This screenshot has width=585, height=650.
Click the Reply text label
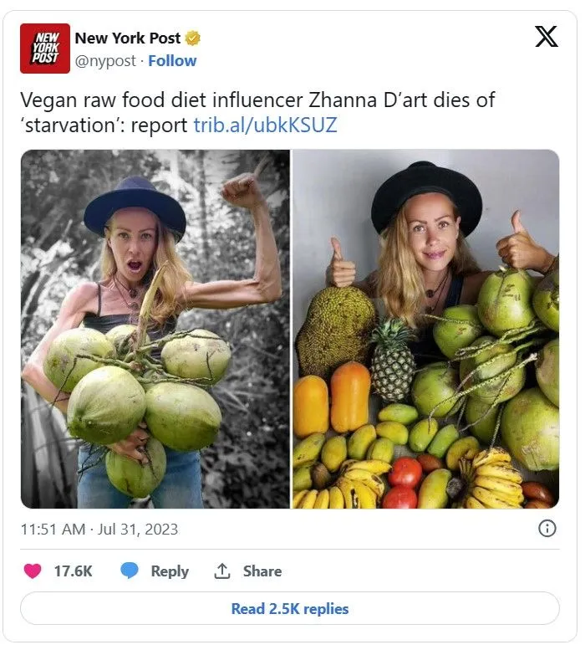point(170,571)
